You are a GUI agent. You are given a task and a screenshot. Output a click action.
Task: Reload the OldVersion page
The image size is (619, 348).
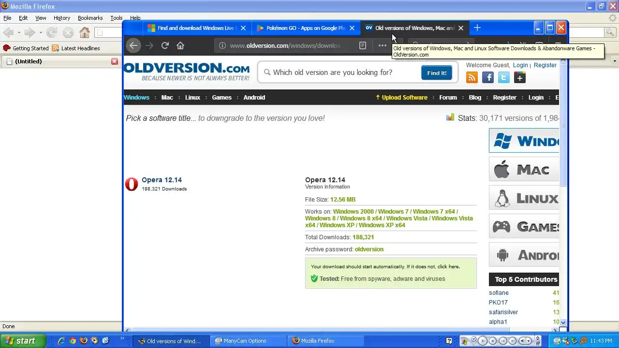[165, 45]
